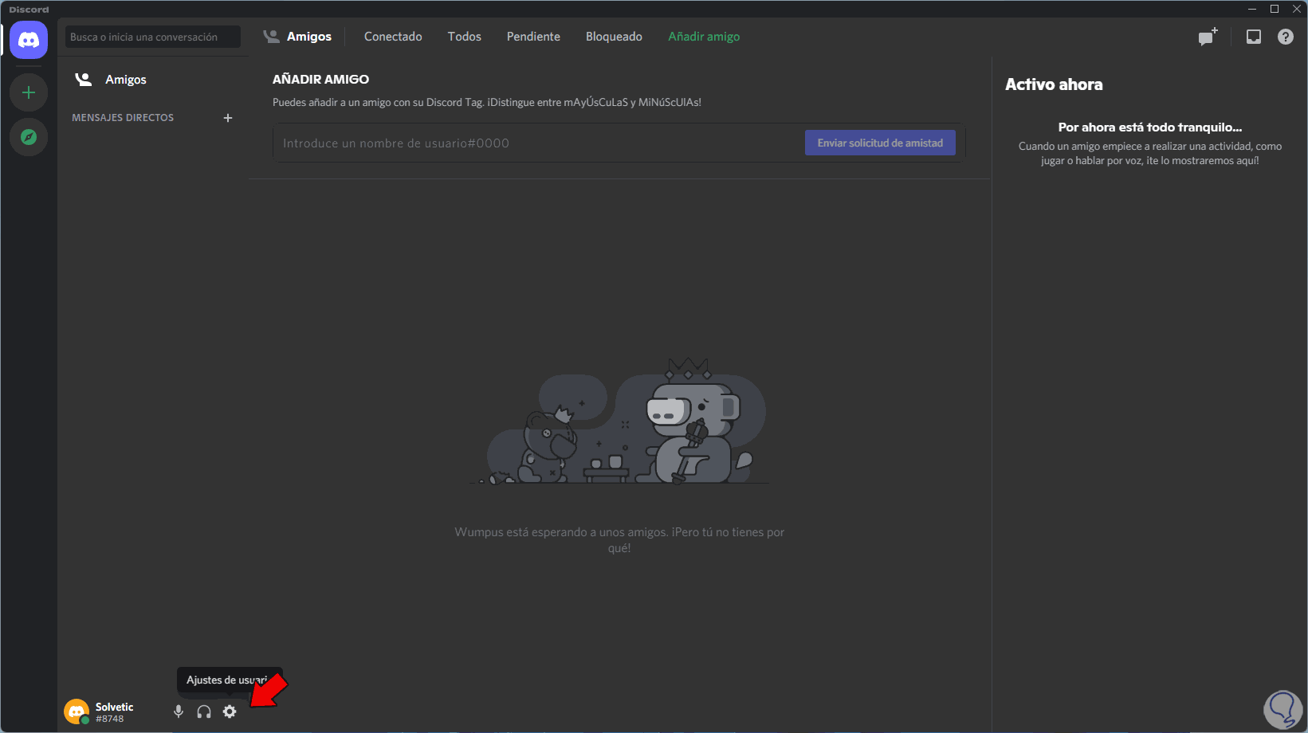The image size is (1308, 733).
Task: Switch to the Conectado tab
Action: click(x=393, y=37)
